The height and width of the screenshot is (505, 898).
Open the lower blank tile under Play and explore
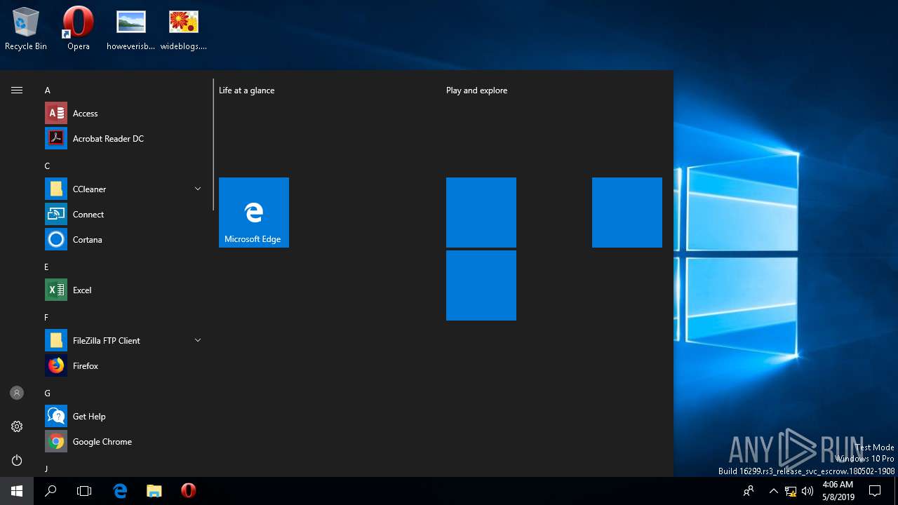point(481,285)
